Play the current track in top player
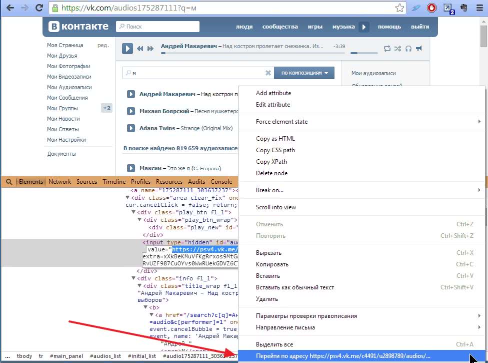488x363 pixels. point(127,48)
